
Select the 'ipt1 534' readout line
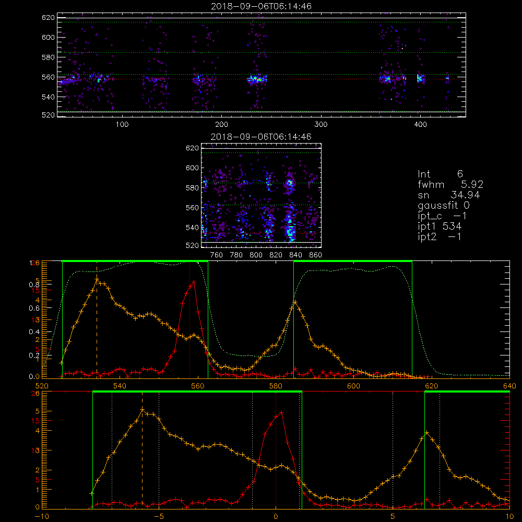coord(440,227)
